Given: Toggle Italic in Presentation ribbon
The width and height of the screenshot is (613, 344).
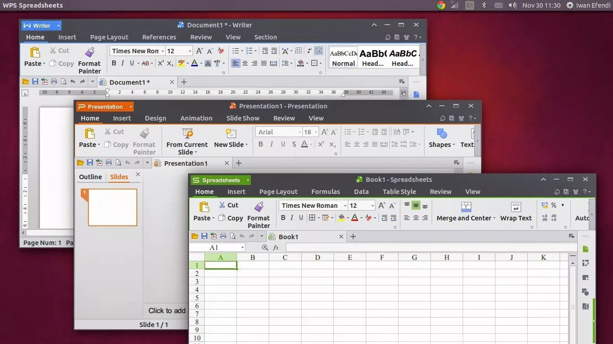Looking at the screenshot, I should [x=271, y=144].
